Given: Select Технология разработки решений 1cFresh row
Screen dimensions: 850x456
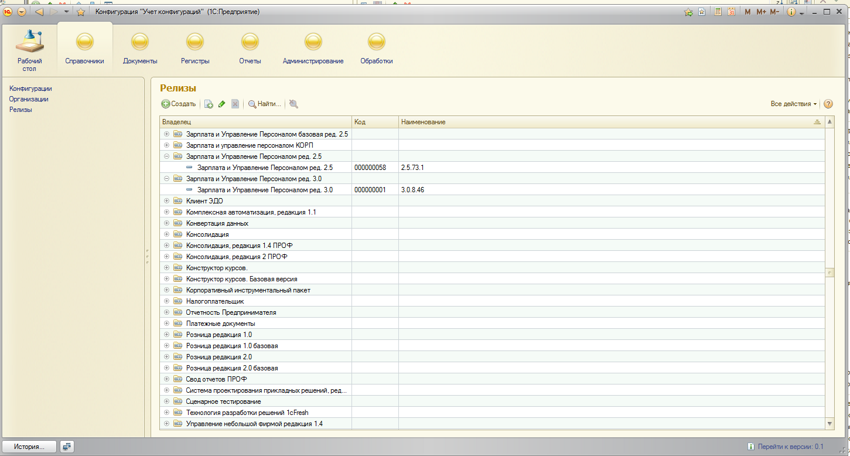Looking at the screenshot, I should [491, 413].
